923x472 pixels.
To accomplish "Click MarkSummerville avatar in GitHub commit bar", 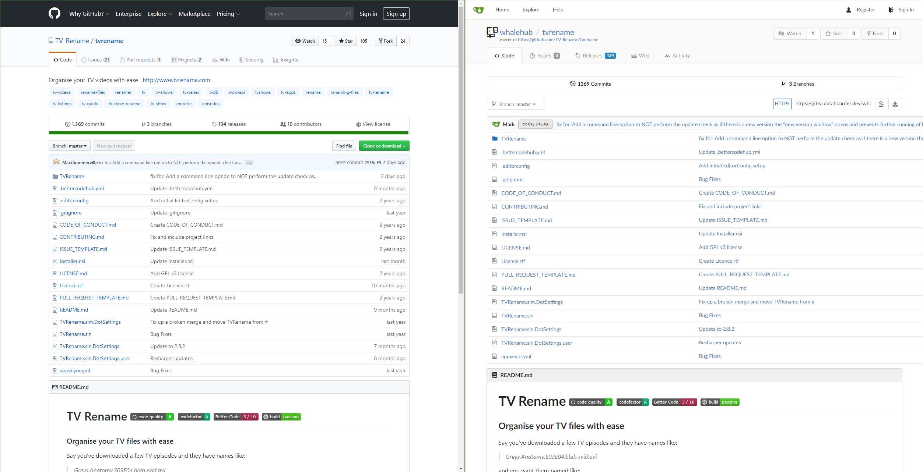I will (x=56, y=162).
